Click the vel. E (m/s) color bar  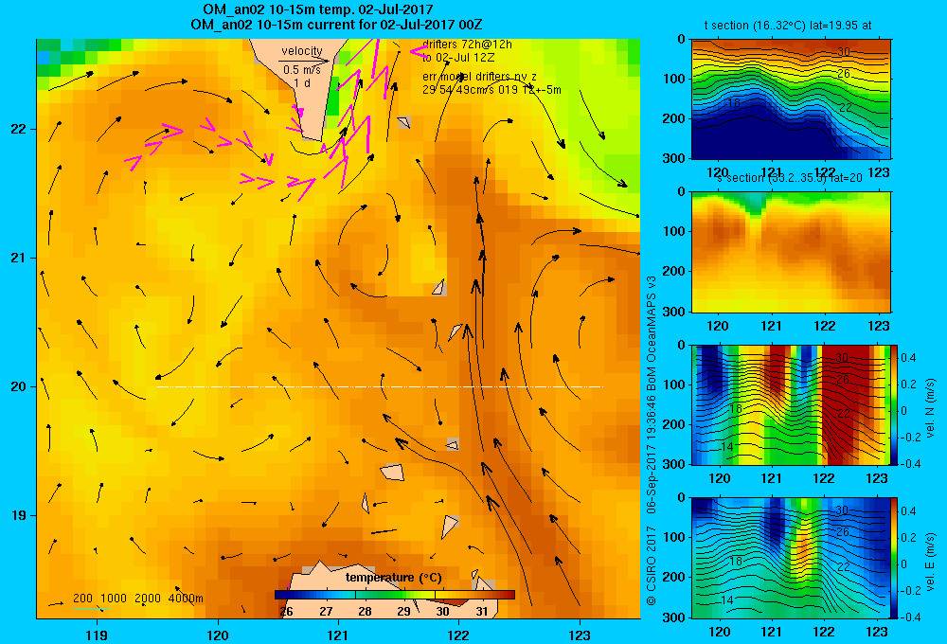(895, 558)
